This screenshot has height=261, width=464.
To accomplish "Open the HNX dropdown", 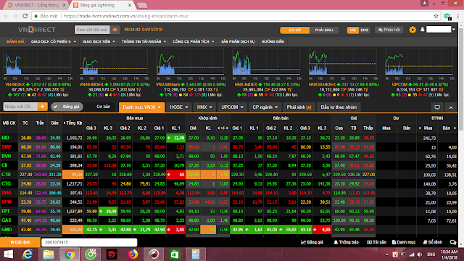I will (204, 107).
